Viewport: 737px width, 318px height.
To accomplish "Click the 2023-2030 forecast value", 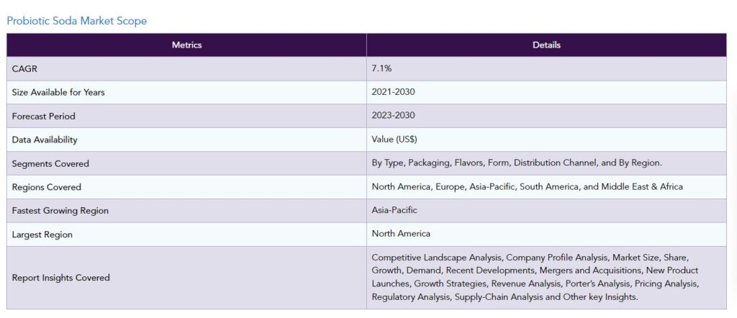I will 393,116.
